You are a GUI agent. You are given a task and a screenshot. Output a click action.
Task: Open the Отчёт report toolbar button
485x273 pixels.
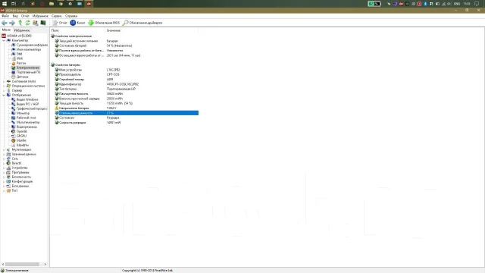coord(60,23)
